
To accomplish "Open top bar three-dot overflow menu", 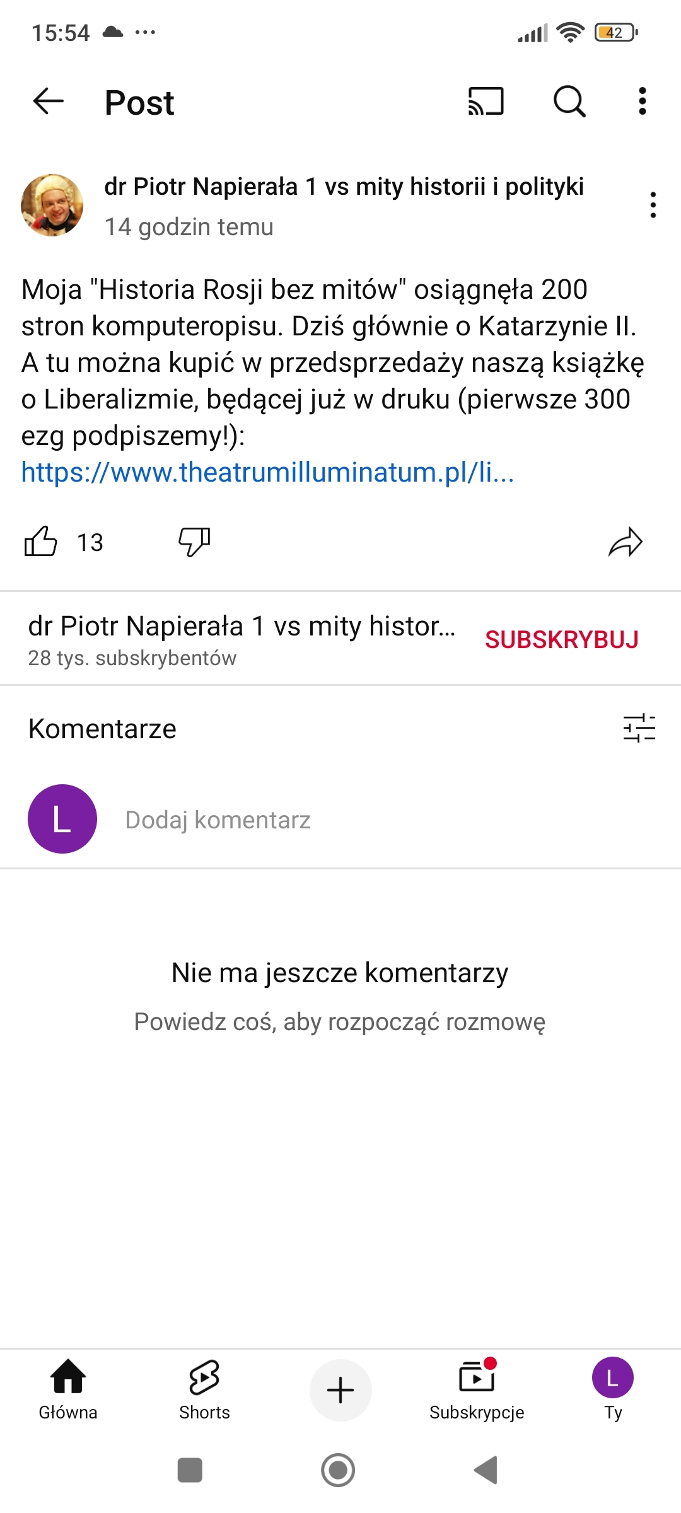I will (642, 101).
